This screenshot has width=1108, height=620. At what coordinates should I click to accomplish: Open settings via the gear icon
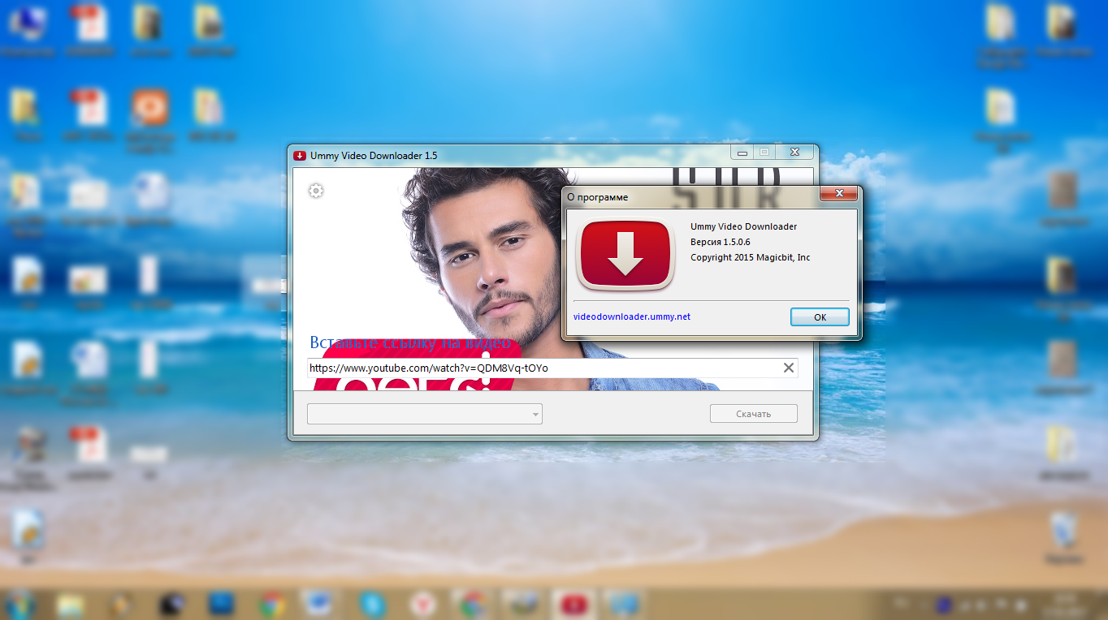click(316, 191)
